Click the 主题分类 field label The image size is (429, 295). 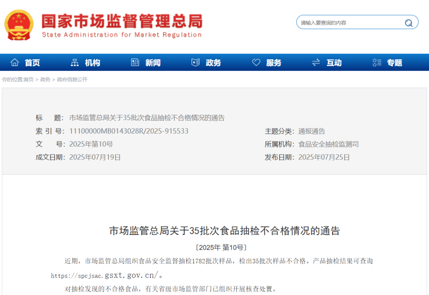point(279,131)
